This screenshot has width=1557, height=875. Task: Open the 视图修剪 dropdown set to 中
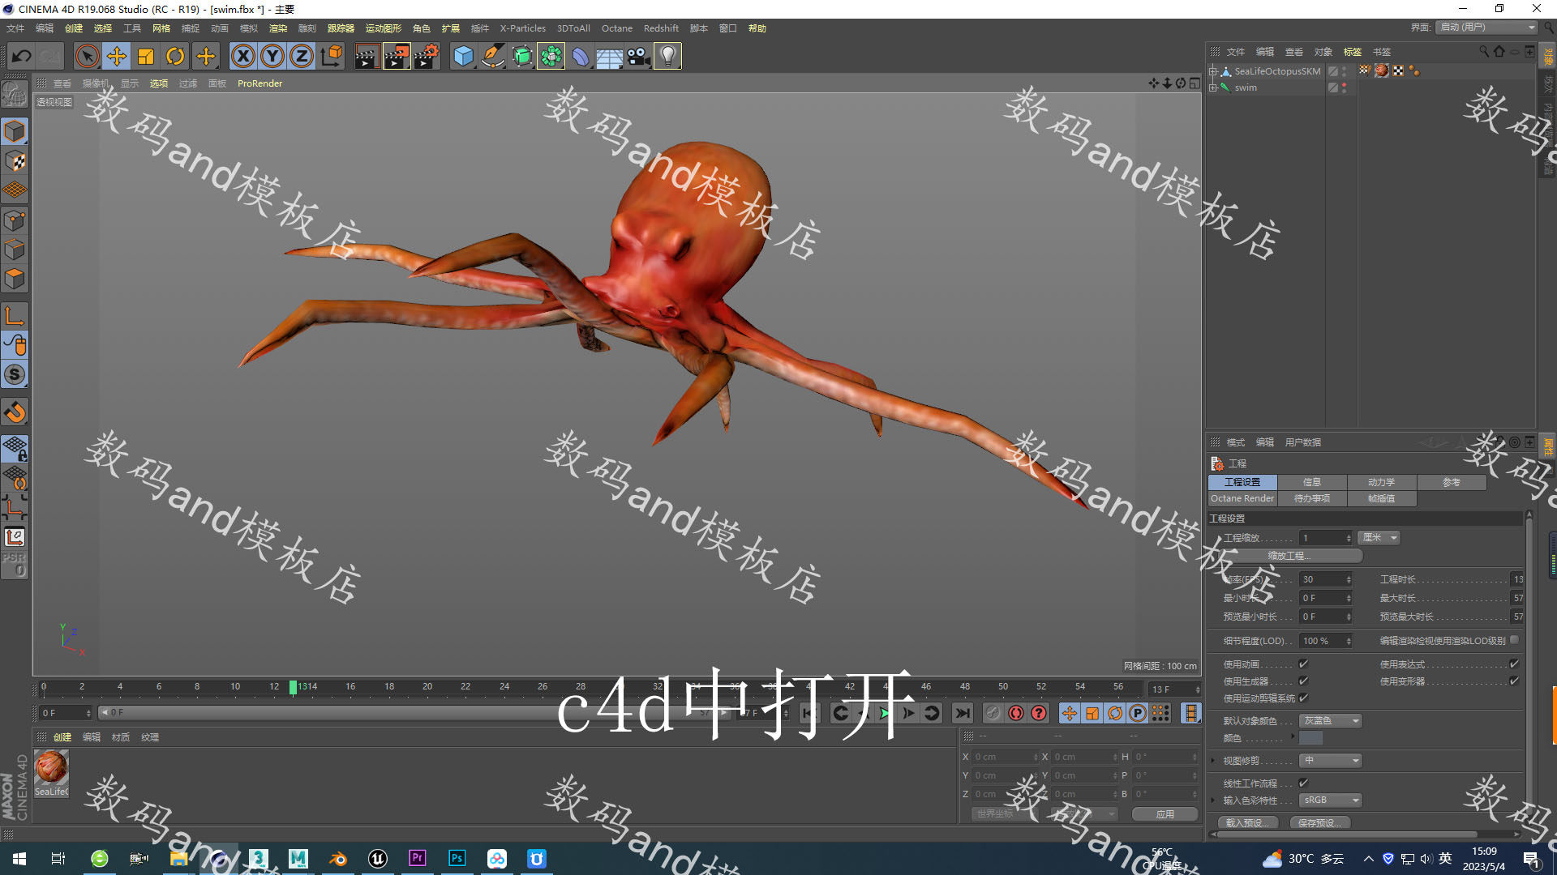(x=1330, y=761)
